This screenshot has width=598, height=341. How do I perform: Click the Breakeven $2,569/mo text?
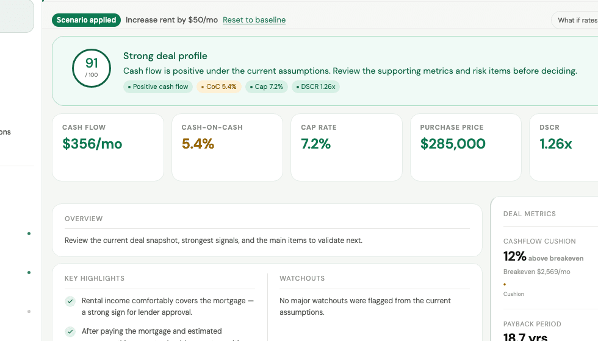pyautogui.click(x=536, y=272)
